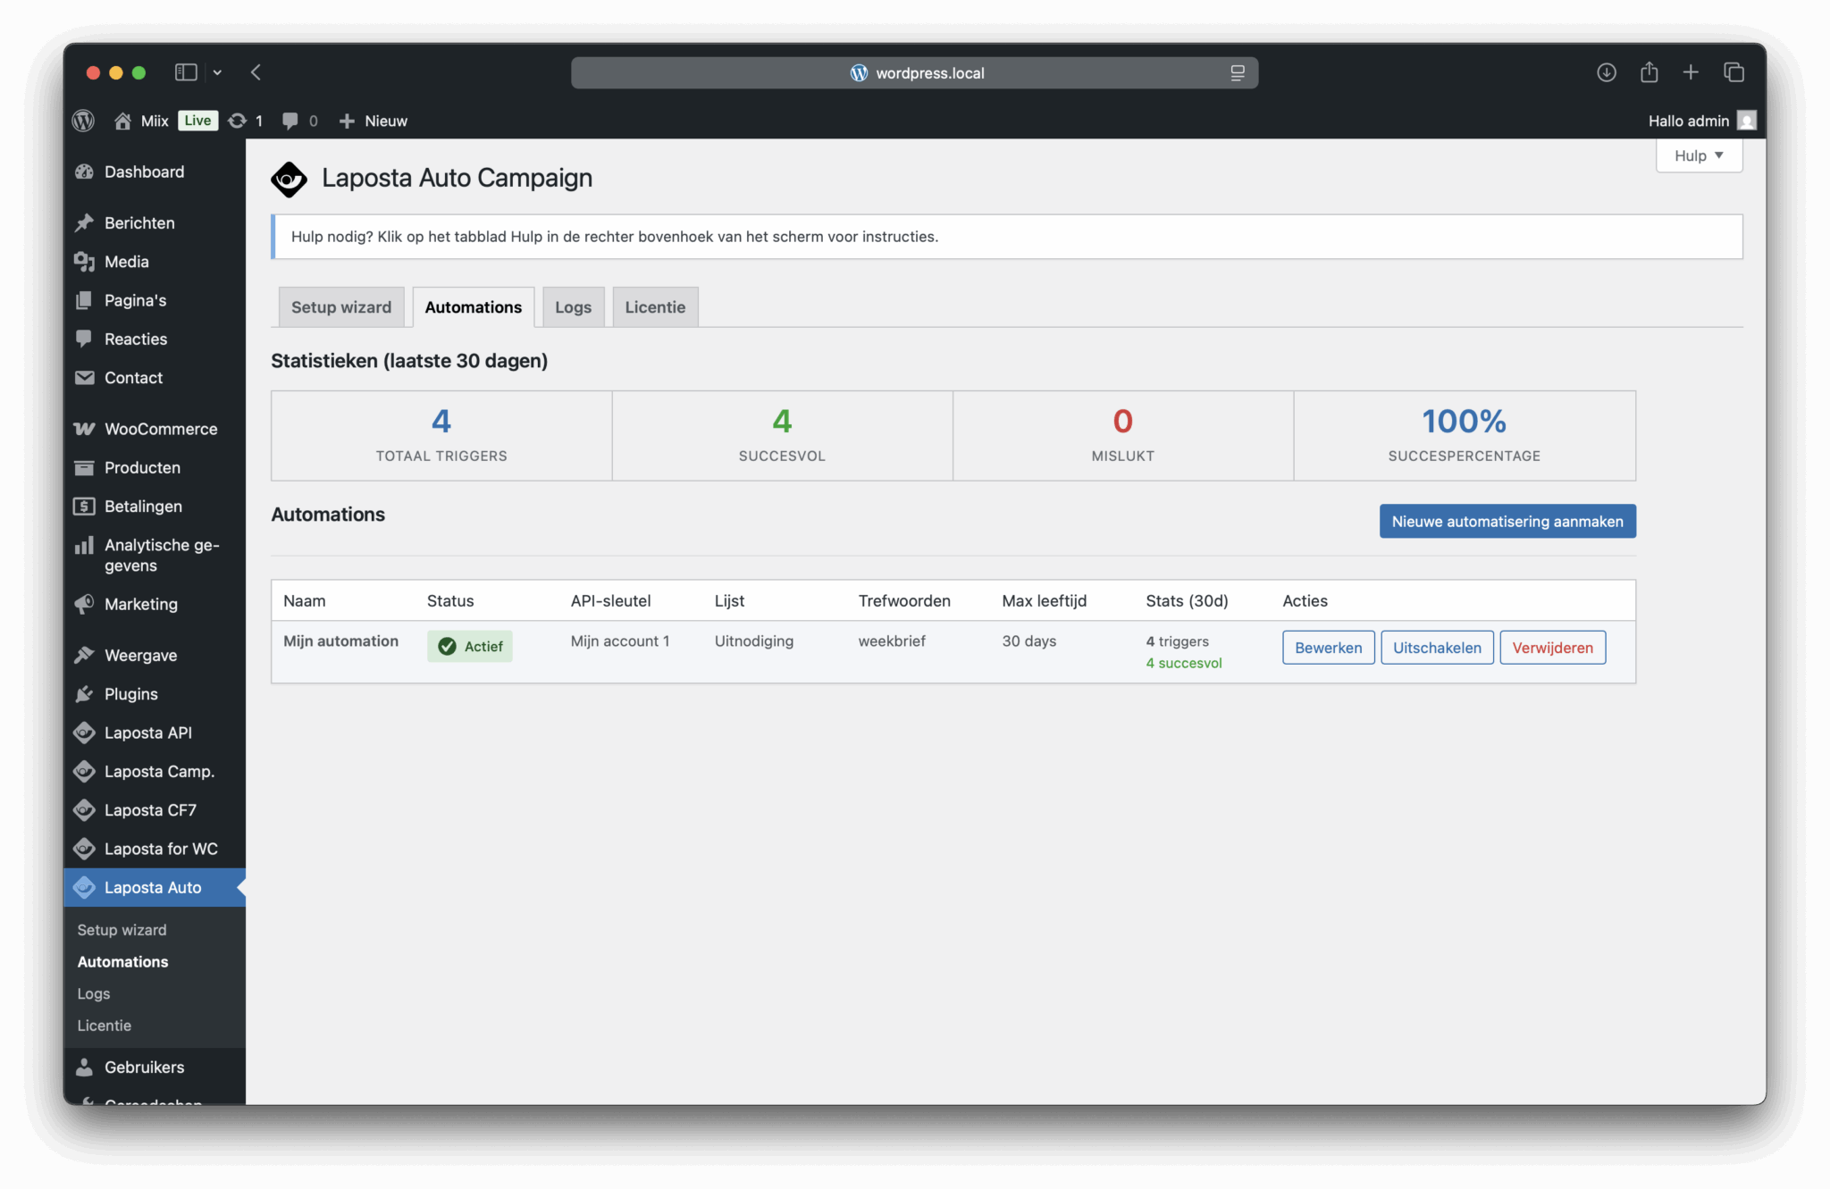
Task: Click the Analytische gegevens chart icon
Action: pyautogui.click(x=84, y=545)
